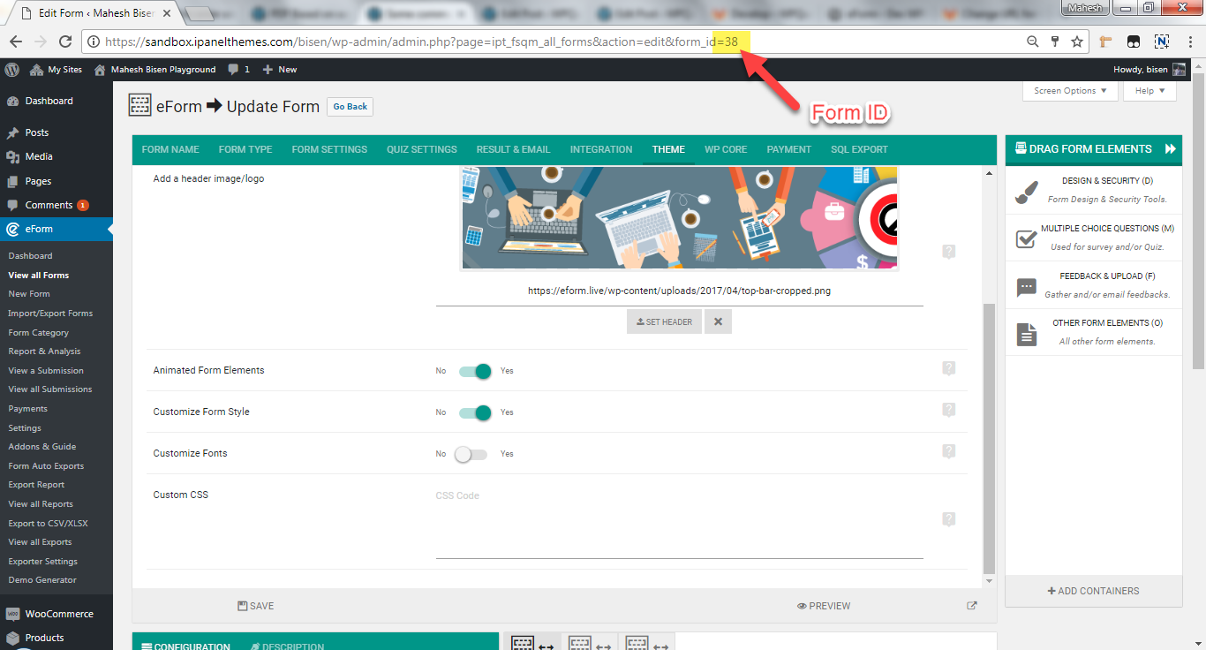Turn off Customize Form Style switch
The height and width of the screenshot is (650, 1206).
pyautogui.click(x=474, y=412)
